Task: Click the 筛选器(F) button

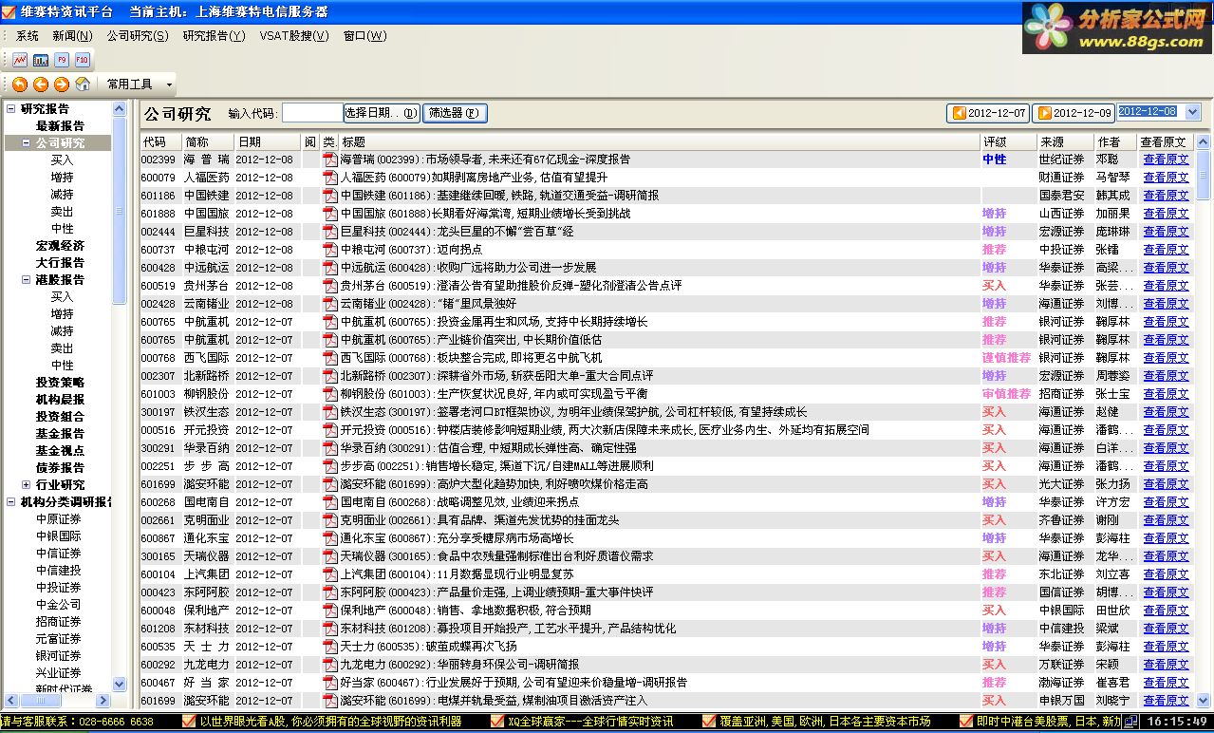Action: (x=455, y=113)
